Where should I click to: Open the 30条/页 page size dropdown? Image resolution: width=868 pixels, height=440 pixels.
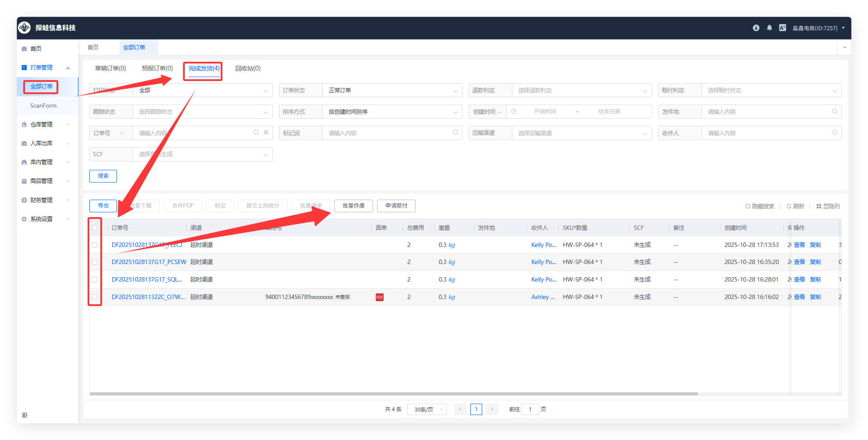[x=427, y=409]
